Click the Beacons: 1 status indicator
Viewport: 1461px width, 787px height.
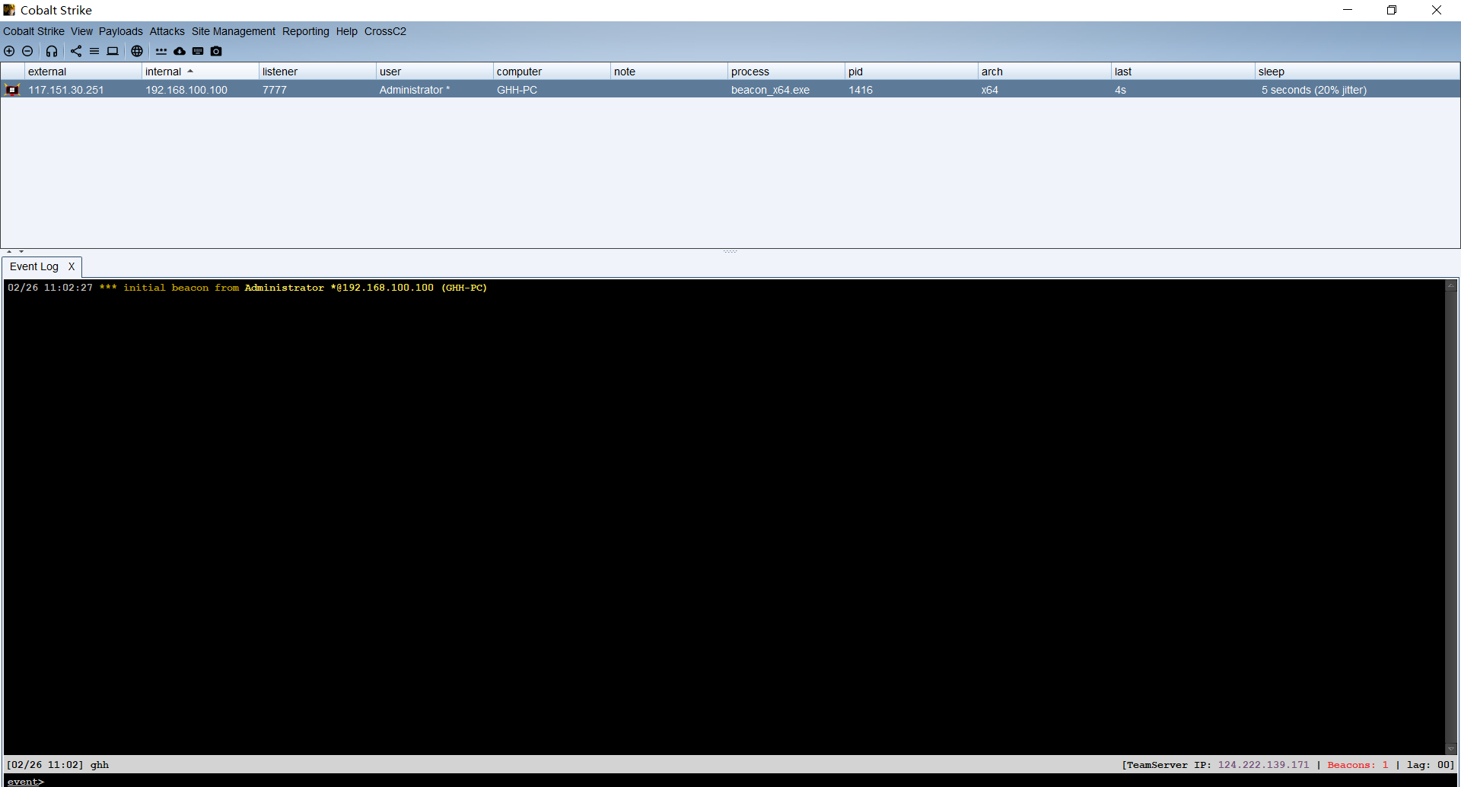tap(1358, 765)
